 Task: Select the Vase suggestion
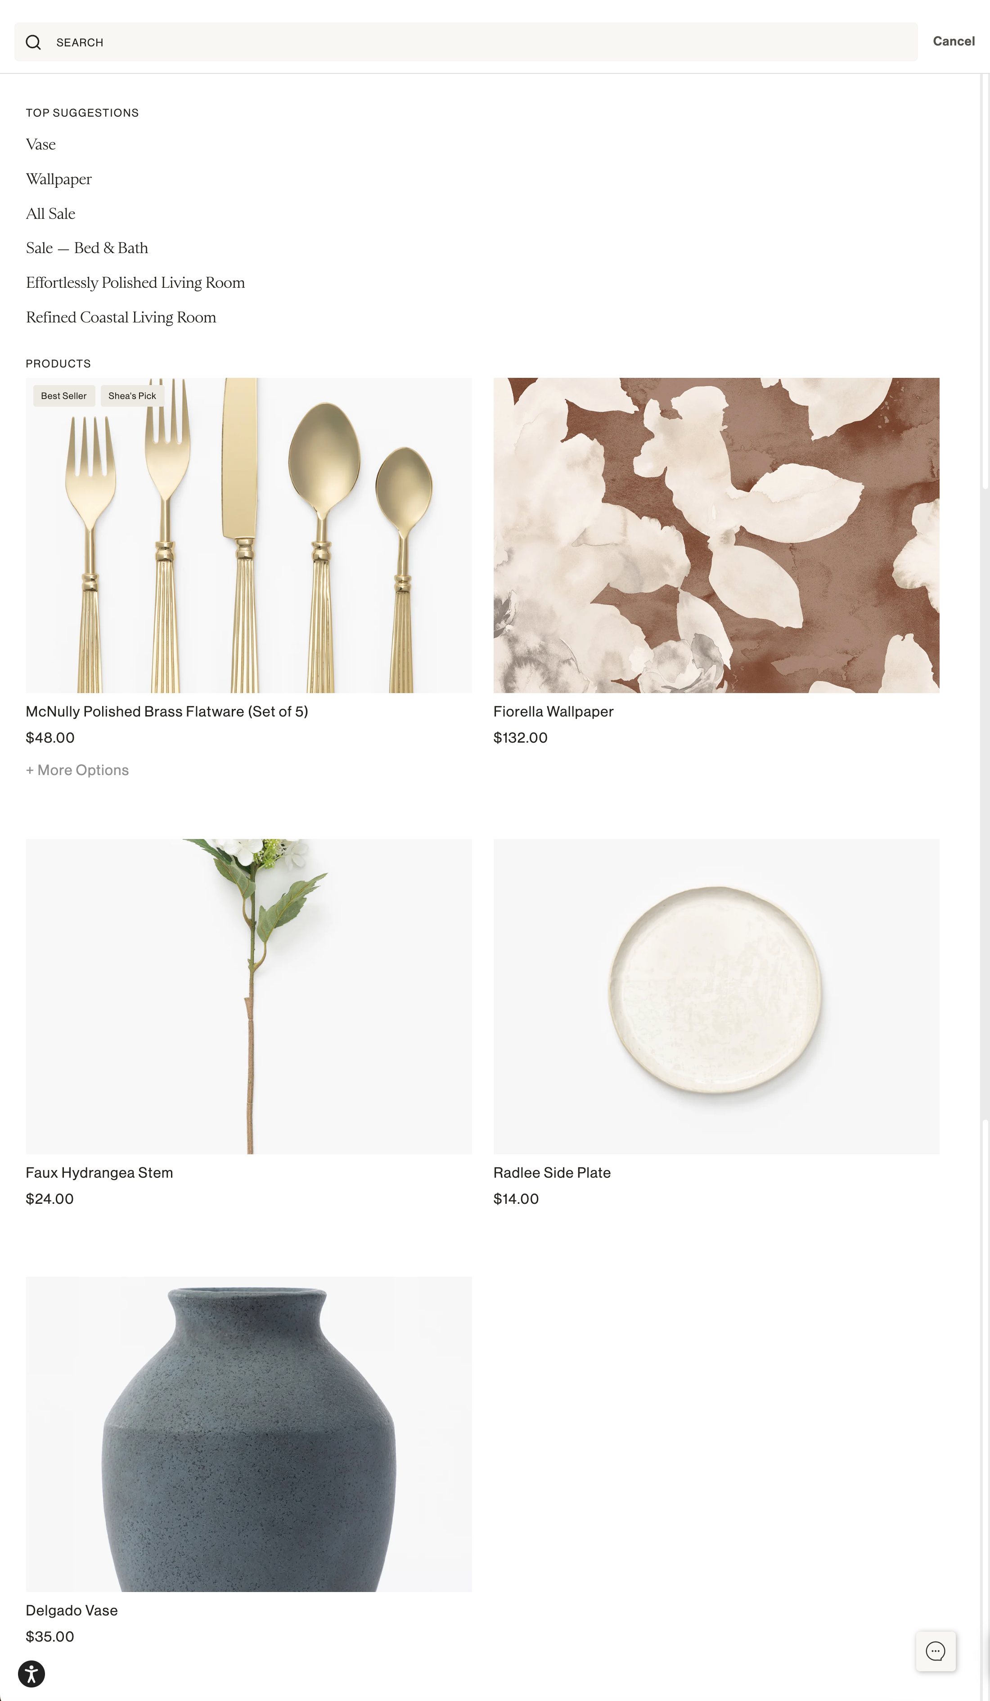[x=40, y=145]
